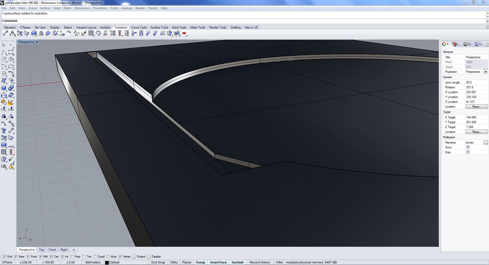The width and height of the screenshot is (489, 265).
Task: Click the Check objects checkmark icon
Action: (11, 159)
